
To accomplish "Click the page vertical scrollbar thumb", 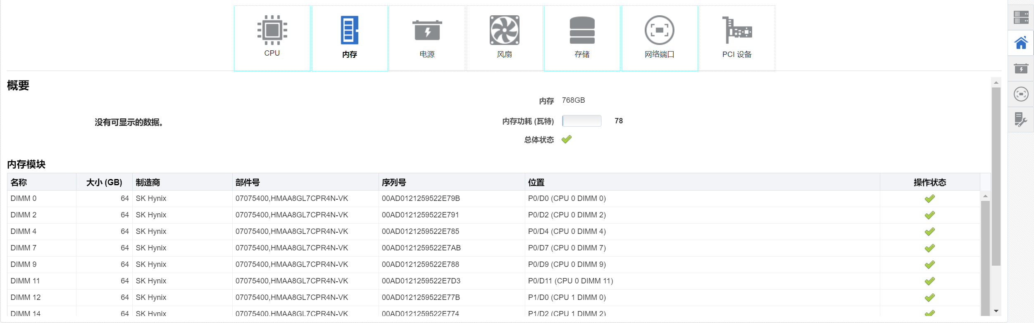I will tap(996, 177).
